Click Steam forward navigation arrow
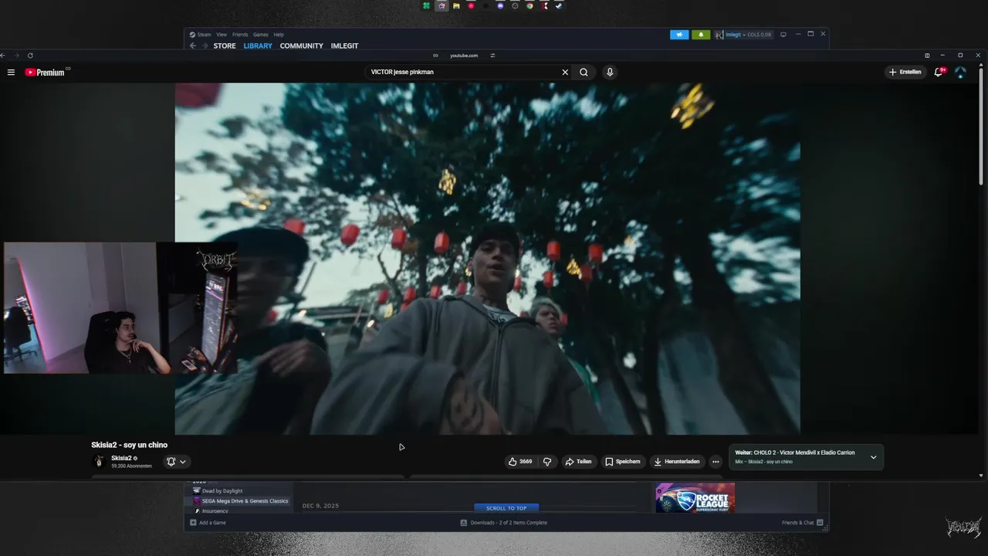Image resolution: width=988 pixels, height=556 pixels. (205, 46)
